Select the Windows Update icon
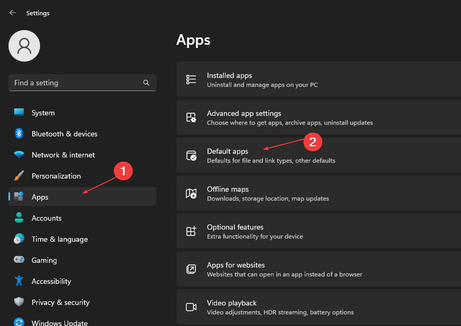Viewport: 461px width, 326px height. tap(19, 322)
